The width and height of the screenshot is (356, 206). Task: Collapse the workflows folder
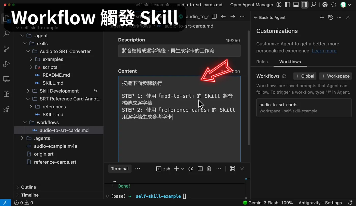25,123
